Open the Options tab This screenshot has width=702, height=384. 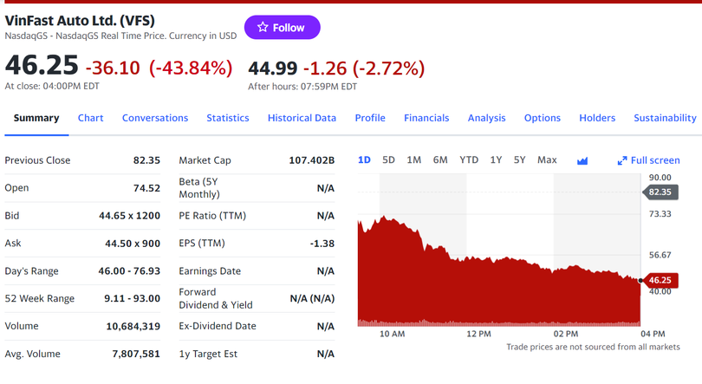(x=543, y=118)
